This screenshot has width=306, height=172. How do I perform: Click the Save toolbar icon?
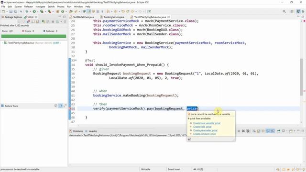[11, 11]
